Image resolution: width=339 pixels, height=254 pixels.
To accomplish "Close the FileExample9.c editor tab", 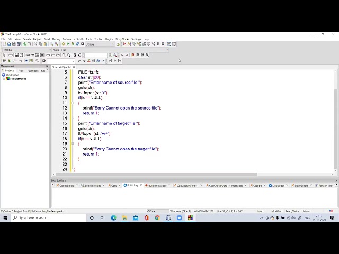I will pos(74,67).
